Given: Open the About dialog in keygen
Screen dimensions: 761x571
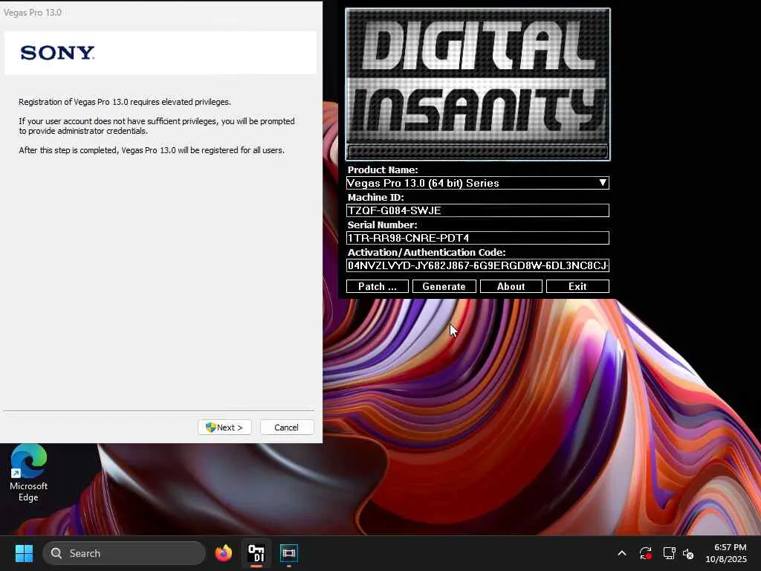Looking at the screenshot, I should pyautogui.click(x=511, y=286).
